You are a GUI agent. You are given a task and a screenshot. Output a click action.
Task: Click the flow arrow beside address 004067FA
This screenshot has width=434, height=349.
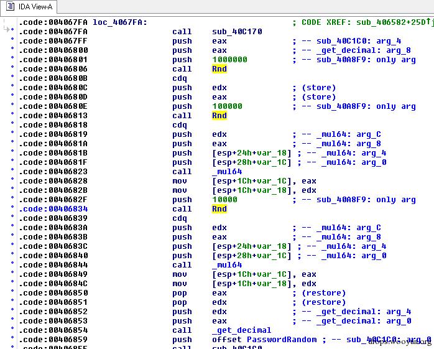click(x=7, y=29)
